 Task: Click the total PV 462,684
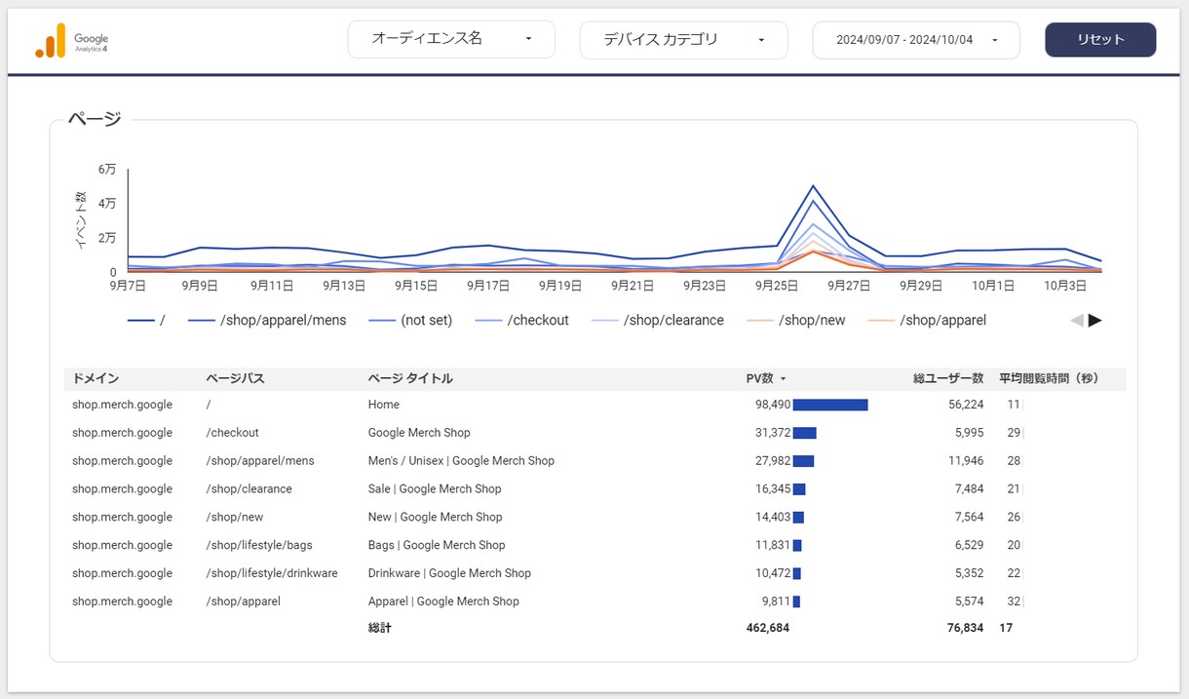click(x=768, y=629)
